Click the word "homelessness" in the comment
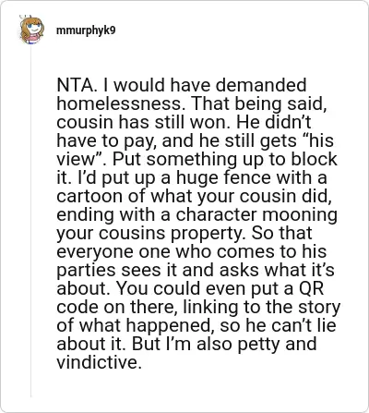Image resolution: width=369 pixels, height=413 pixels. [118, 103]
